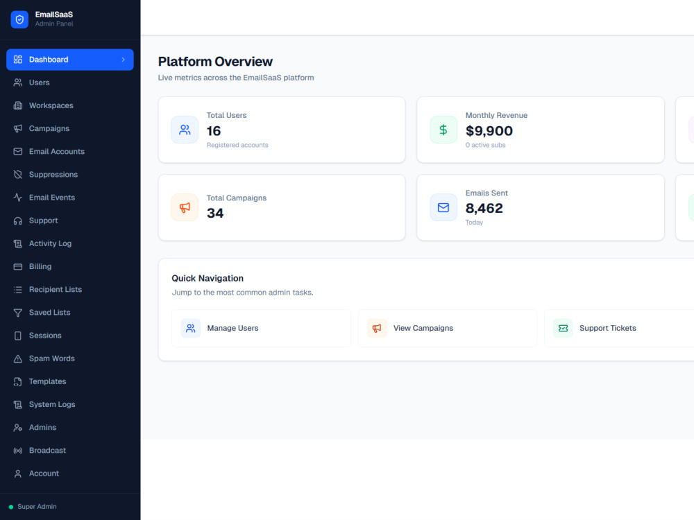
Task: Click the Quick Navigation heading
Action: click(x=208, y=278)
